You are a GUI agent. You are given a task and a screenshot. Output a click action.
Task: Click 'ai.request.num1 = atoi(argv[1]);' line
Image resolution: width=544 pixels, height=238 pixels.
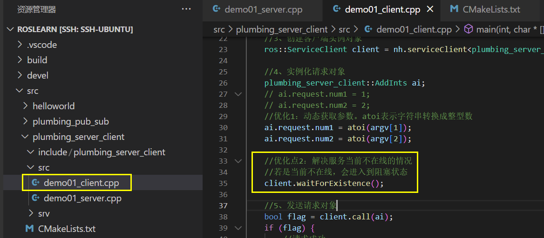coord(338,127)
